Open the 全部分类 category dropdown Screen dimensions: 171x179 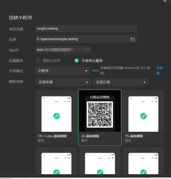(x=121, y=82)
